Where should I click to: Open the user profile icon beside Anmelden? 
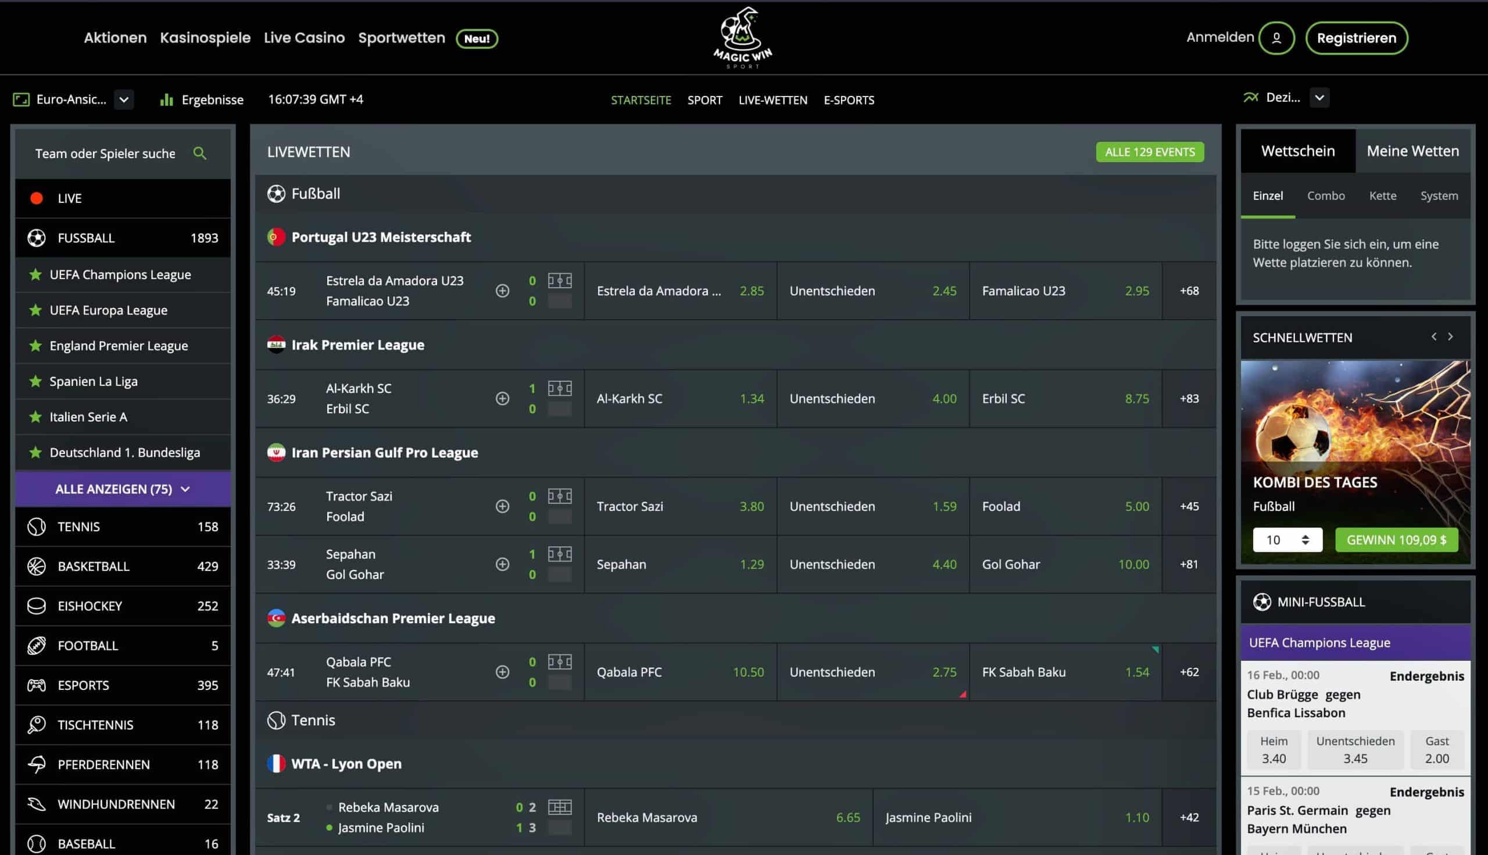(1276, 38)
